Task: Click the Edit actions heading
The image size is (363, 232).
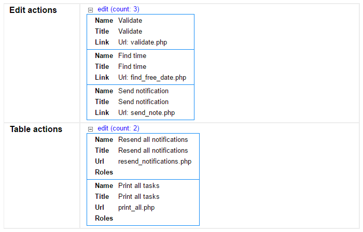Action: 33,10
